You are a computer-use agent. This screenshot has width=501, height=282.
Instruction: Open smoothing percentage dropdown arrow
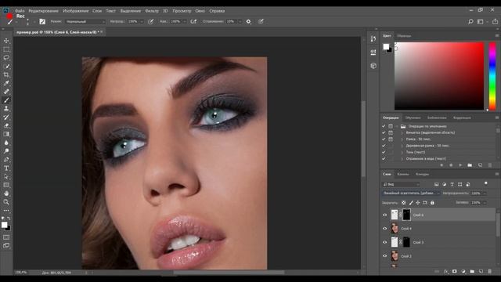[x=240, y=21]
